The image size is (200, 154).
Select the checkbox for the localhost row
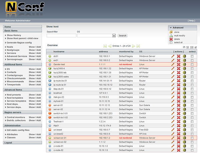click(192, 94)
